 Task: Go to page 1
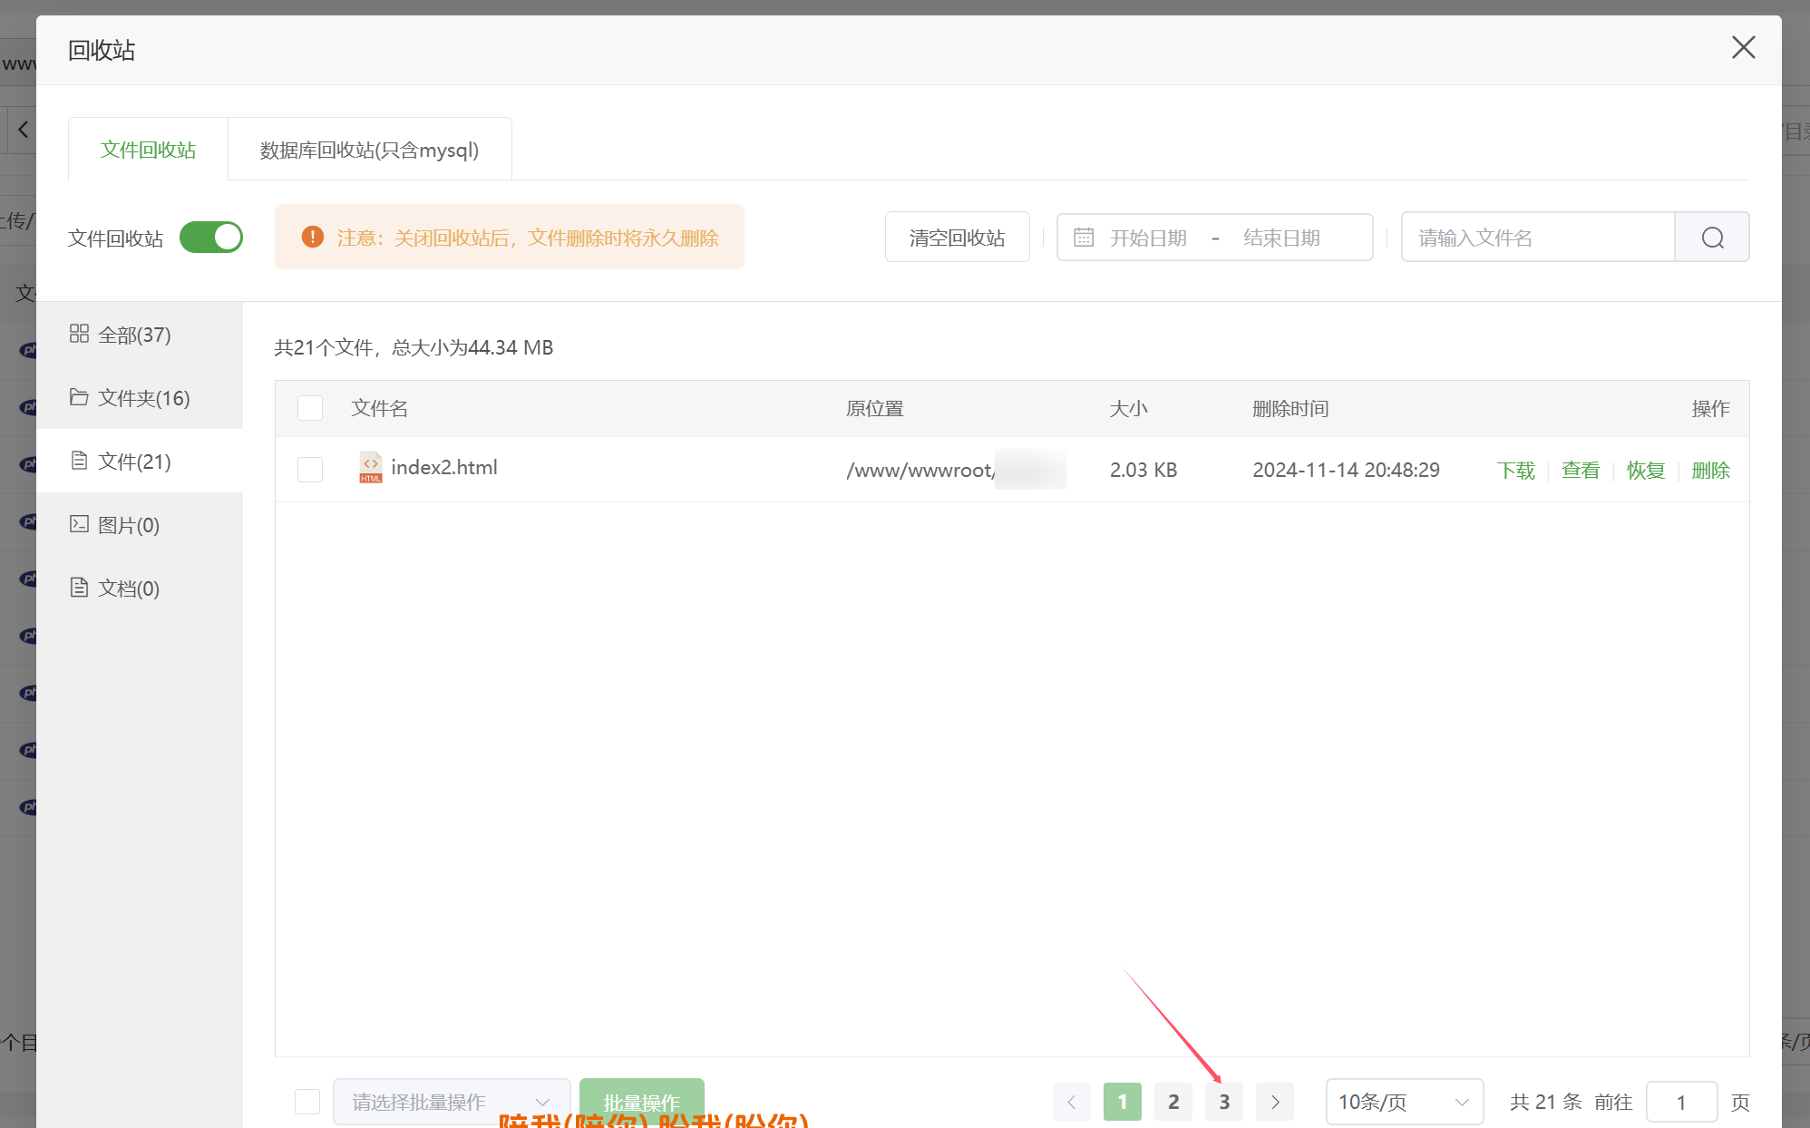tap(1123, 1102)
